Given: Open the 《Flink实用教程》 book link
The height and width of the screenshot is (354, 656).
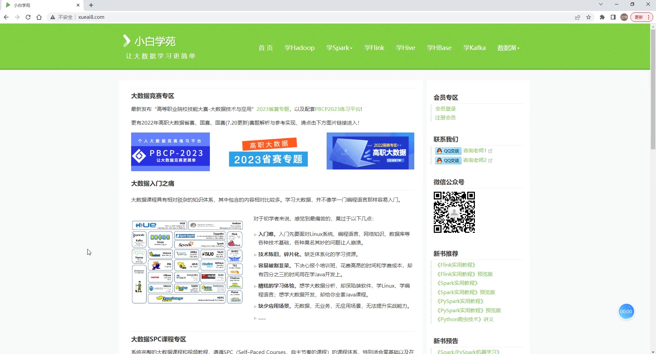Looking at the screenshot, I should click(456, 265).
